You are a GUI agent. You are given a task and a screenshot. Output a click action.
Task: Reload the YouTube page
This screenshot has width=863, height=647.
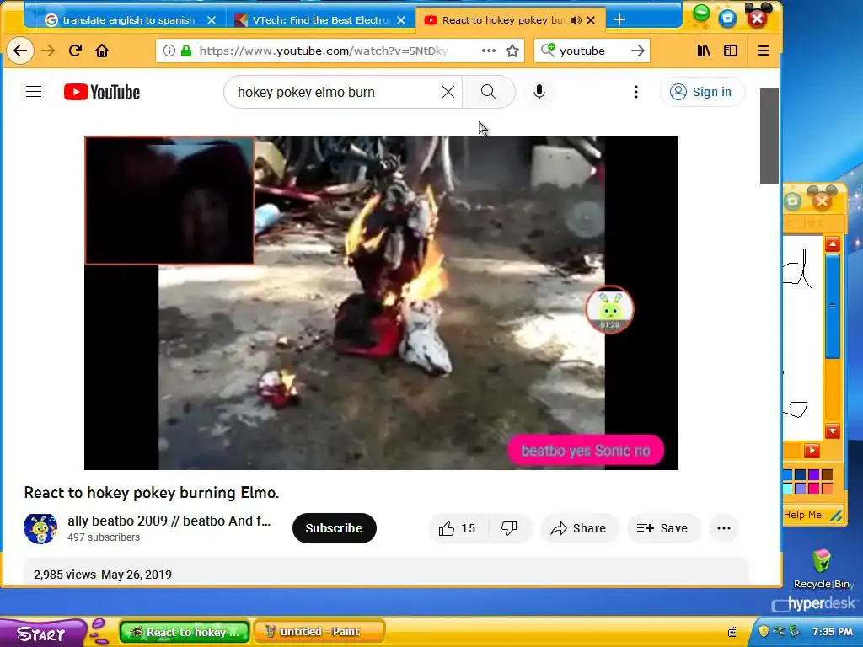75,51
